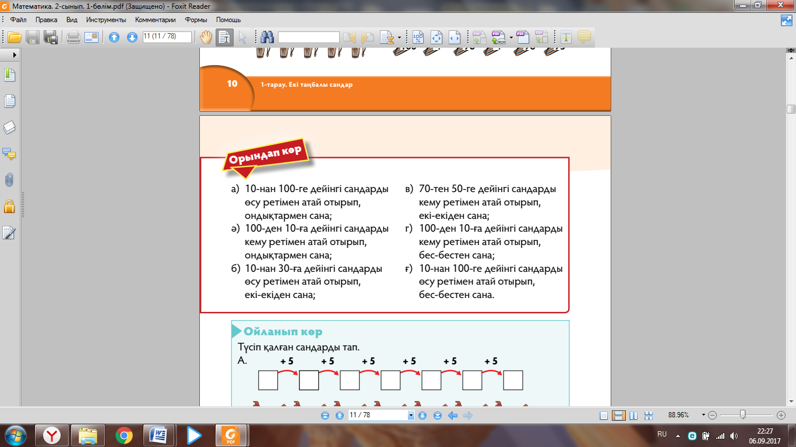Open the Bookmarks panel in sidebar
Screen dimensions: 796x447
(9, 74)
